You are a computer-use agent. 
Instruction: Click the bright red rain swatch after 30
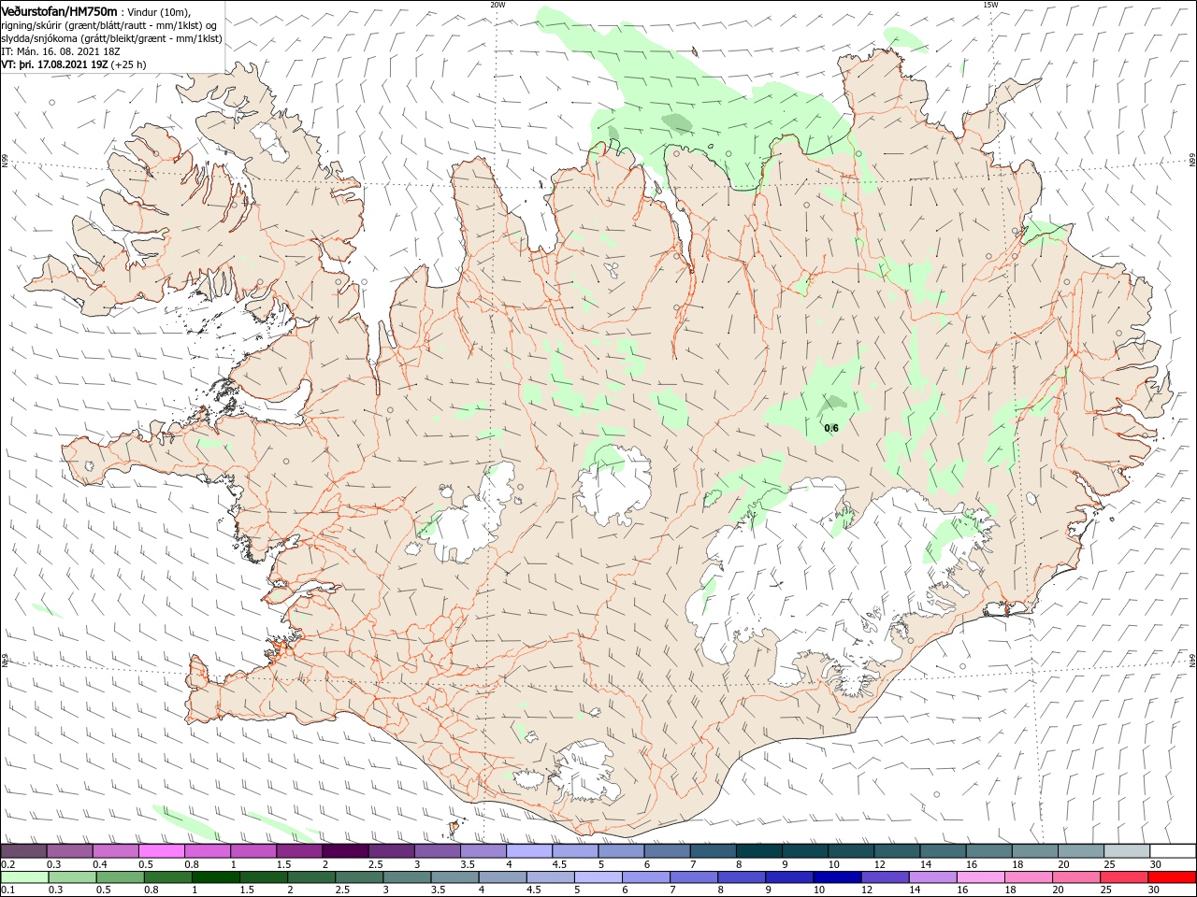1172,877
